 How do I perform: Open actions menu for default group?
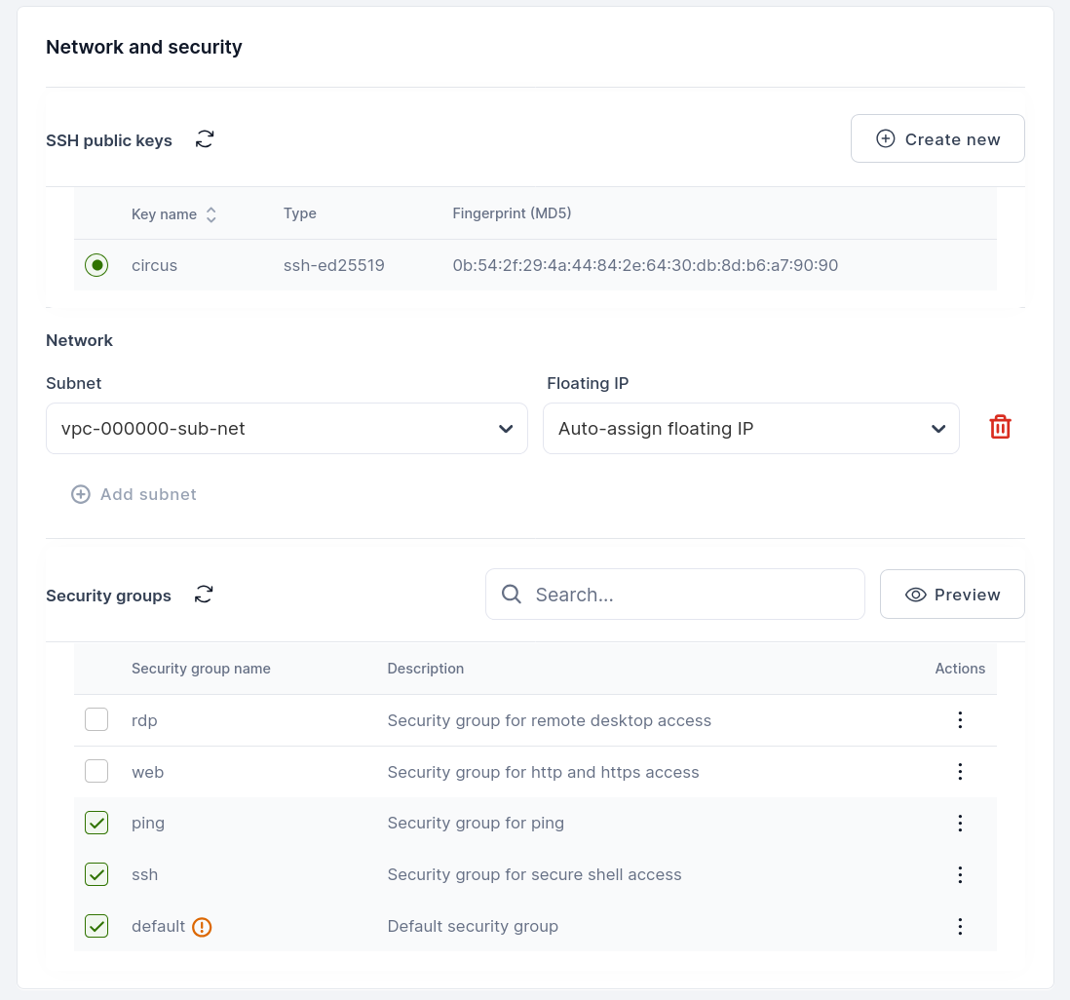[960, 927]
